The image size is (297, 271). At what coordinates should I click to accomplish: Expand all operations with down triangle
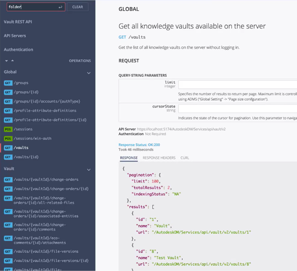pyautogui.click(x=6, y=61)
